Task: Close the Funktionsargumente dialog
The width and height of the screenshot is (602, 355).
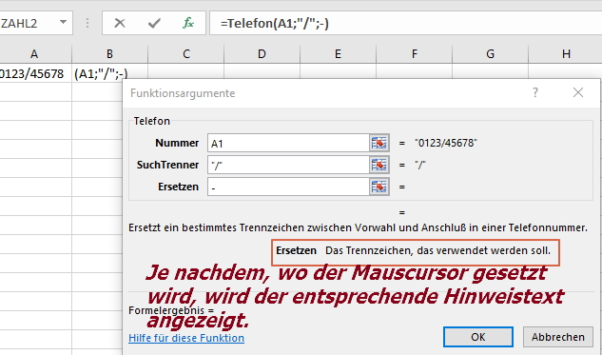Action: [578, 92]
